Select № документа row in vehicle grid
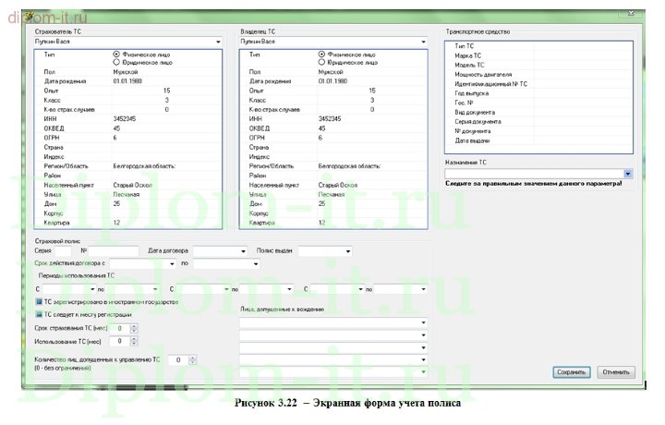Screen dimensions: 665x425 [538, 131]
